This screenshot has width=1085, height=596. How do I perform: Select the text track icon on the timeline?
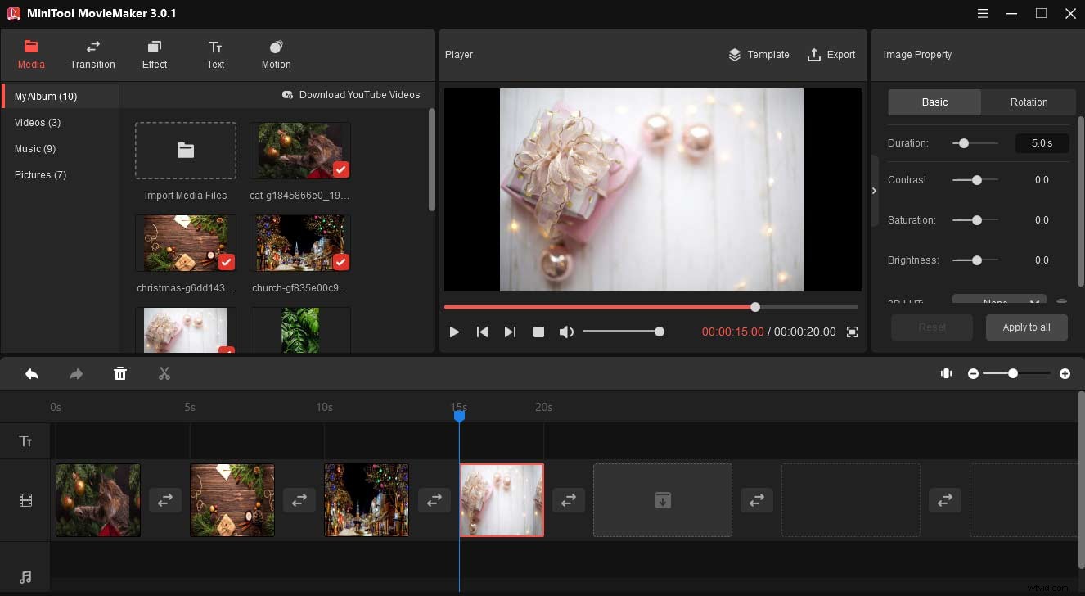[x=25, y=440]
